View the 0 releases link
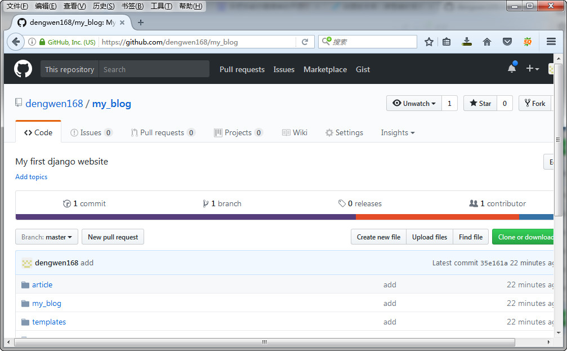This screenshot has height=351, width=567. point(360,204)
